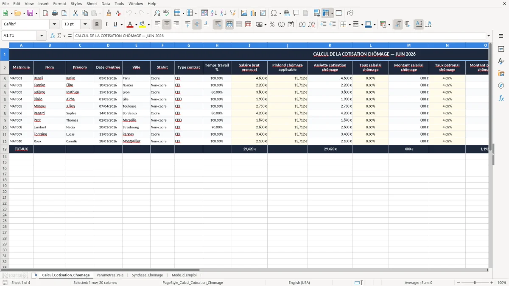Image resolution: width=509 pixels, height=286 pixels.
Task: Click Clear Direct Formatting icon
Action: [118, 13]
